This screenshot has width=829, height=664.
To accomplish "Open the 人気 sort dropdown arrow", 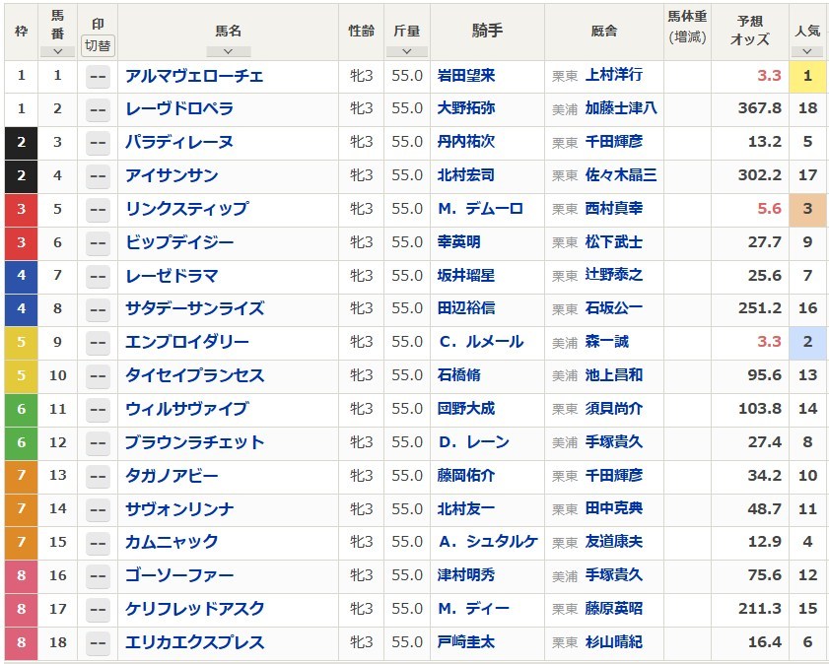I will coord(806,52).
